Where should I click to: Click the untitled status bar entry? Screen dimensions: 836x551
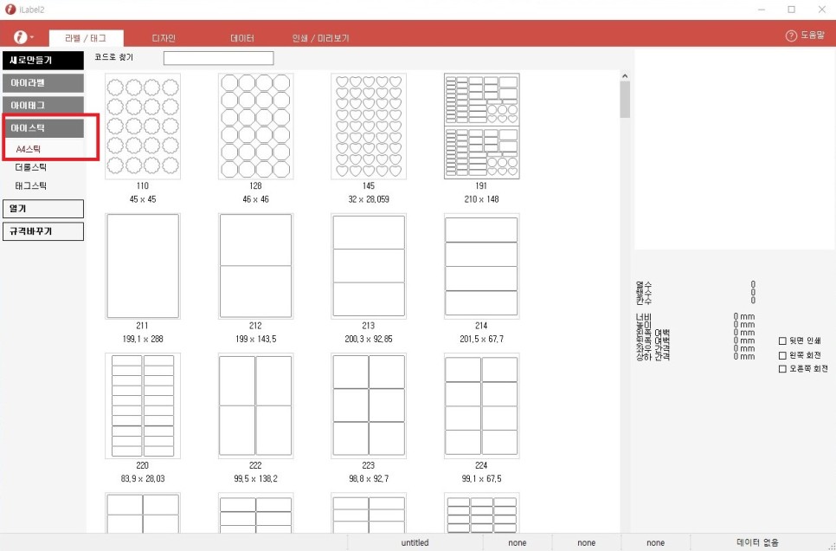[415, 542]
